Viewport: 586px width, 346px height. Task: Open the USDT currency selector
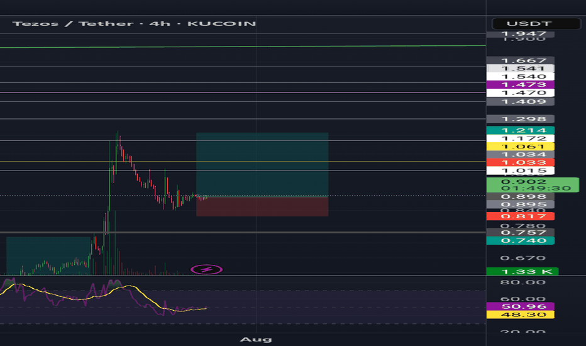[x=536, y=23]
